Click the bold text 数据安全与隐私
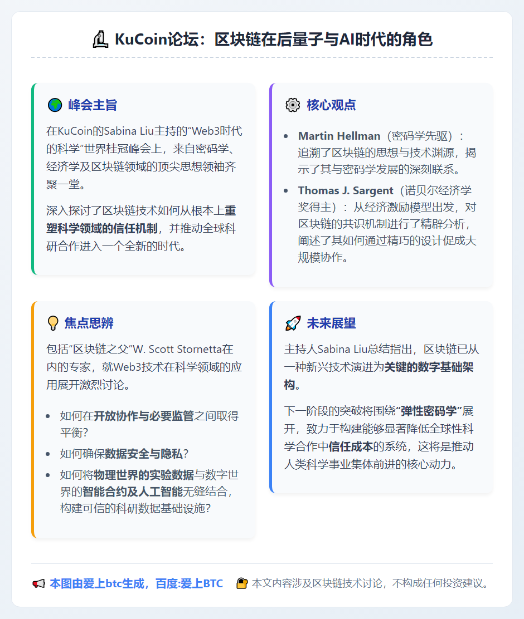This screenshot has width=524, height=619. tap(144, 454)
